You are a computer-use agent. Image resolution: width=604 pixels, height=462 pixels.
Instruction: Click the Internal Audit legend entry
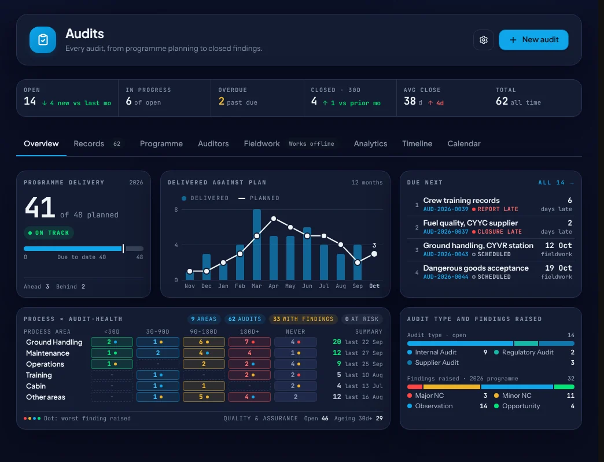[x=447, y=352]
